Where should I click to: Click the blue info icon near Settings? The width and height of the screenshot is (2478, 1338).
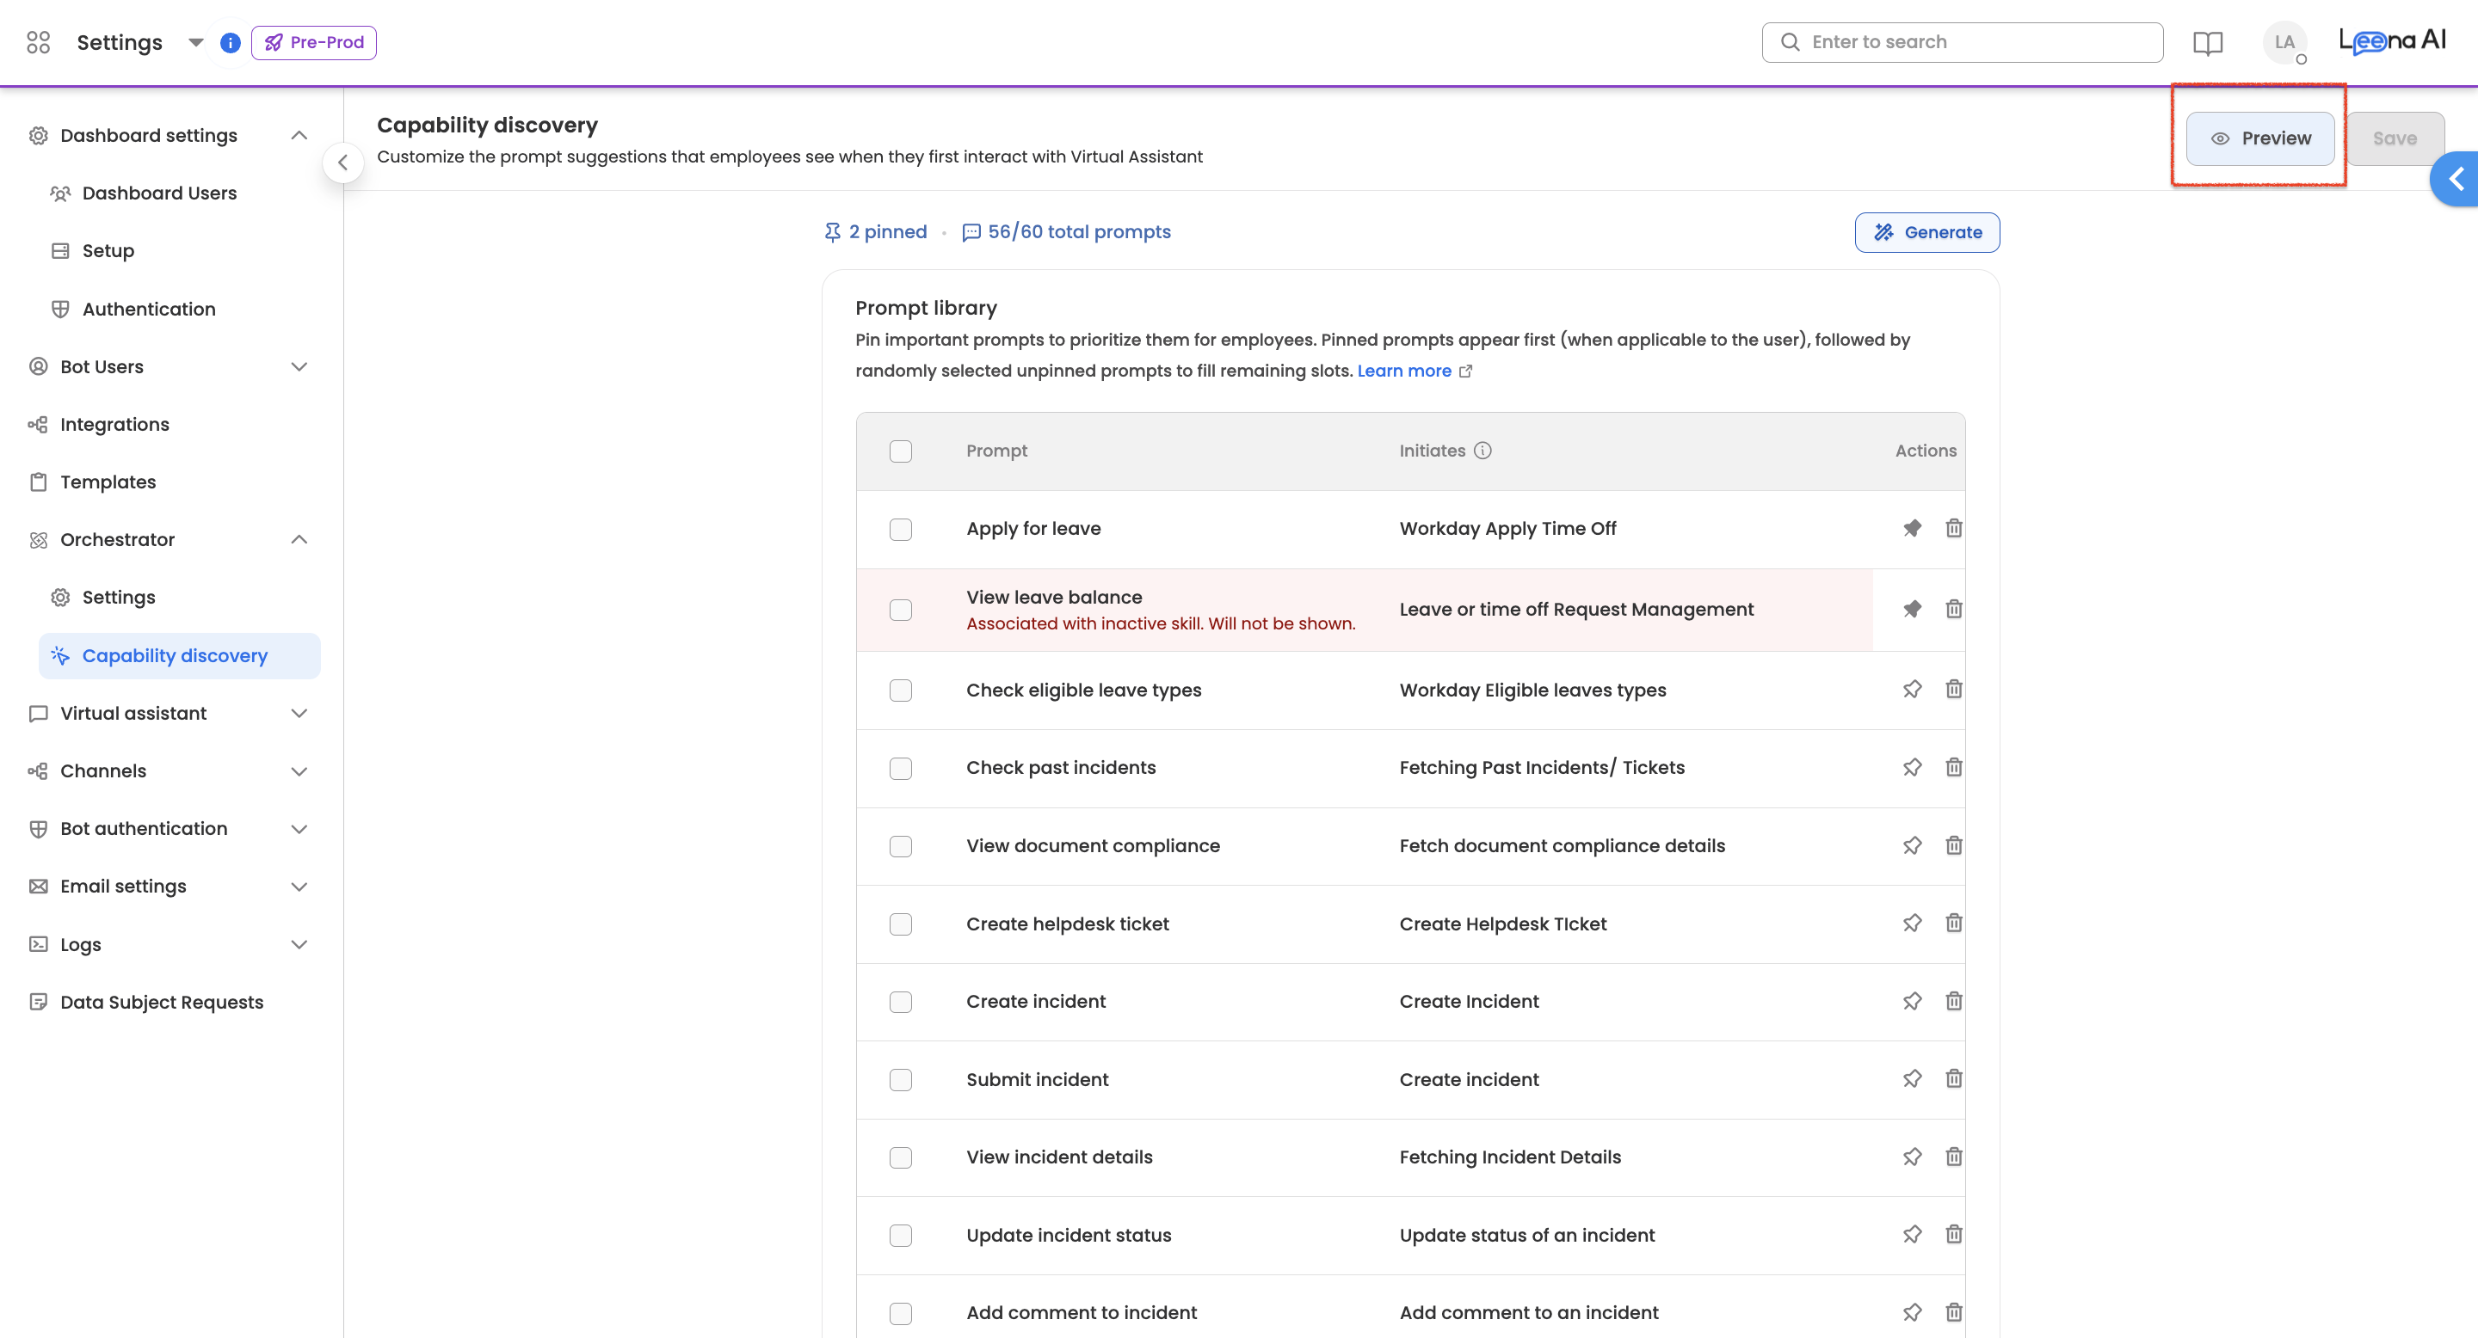coord(230,42)
